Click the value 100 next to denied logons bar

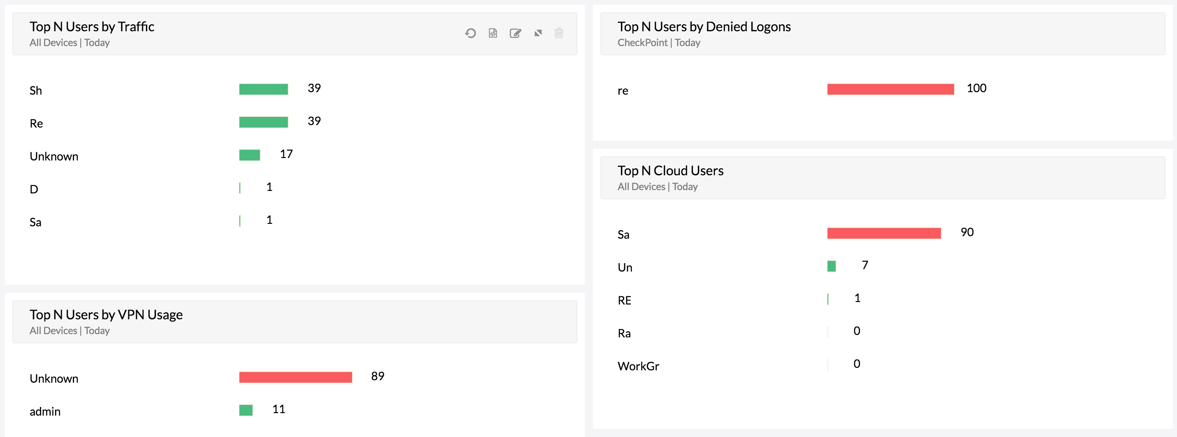[976, 88]
